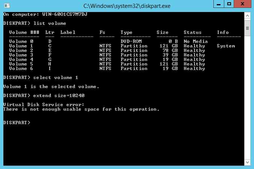The image size is (254, 169).
Task: Click the scrollbar down arrow
Action: pos(247,162)
